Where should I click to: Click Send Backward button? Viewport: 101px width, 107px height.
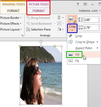(x=39, y=24)
